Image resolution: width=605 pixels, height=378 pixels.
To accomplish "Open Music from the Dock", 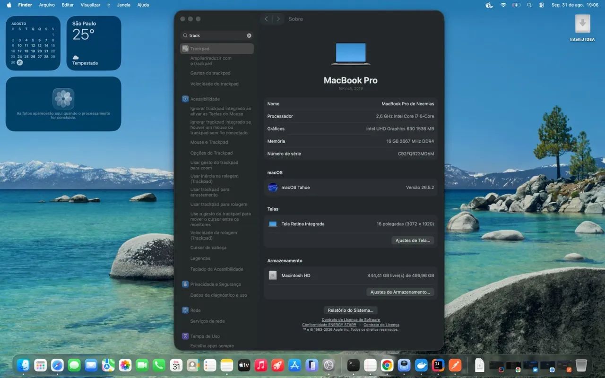I will tap(261, 365).
